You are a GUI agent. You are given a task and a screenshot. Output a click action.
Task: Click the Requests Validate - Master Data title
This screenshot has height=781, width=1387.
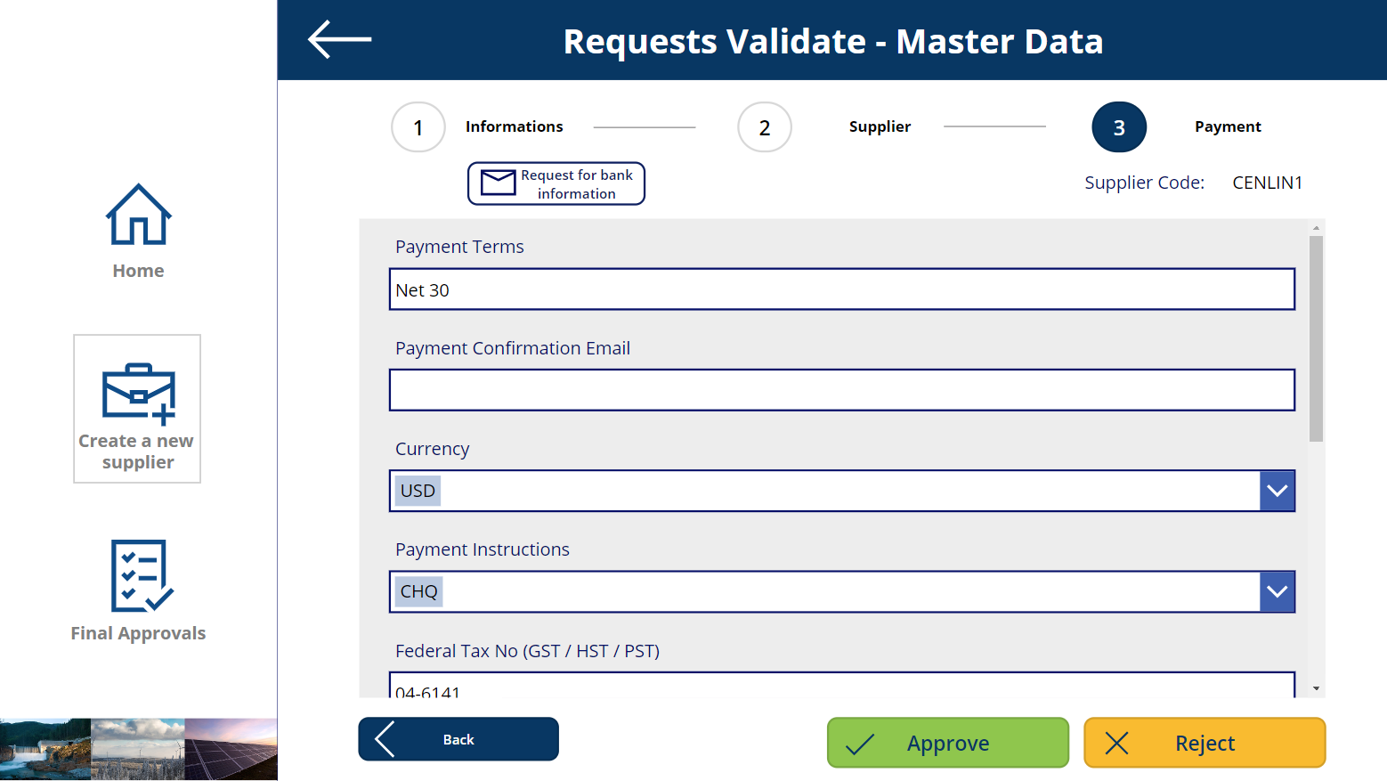click(833, 41)
